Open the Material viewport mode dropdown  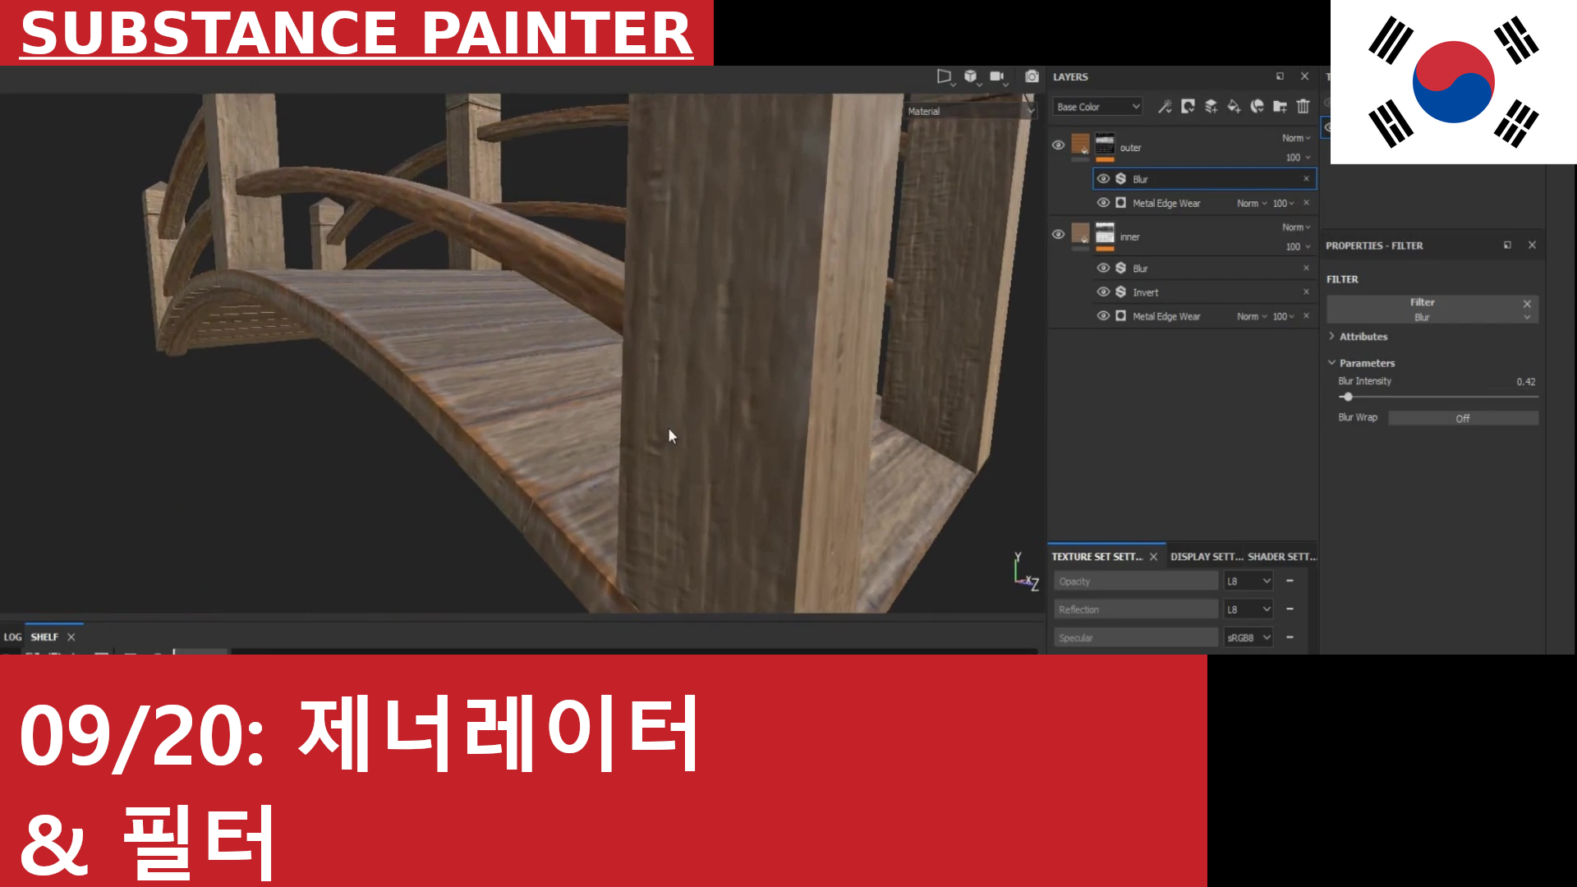click(970, 111)
